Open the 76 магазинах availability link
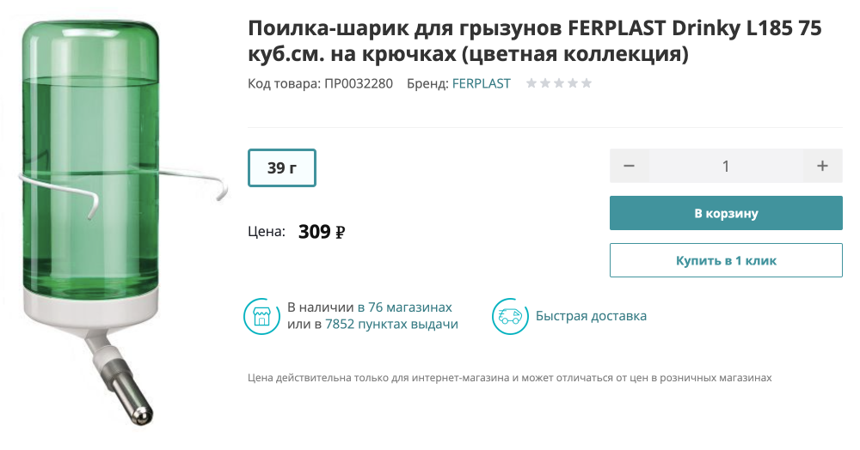This screenshot has width=860, height=450. [409, 307]
